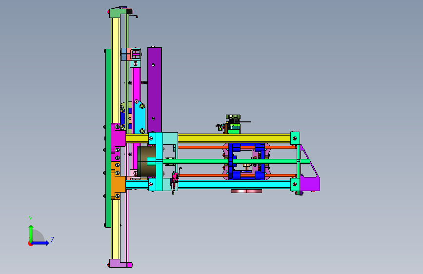This screenshot has width=423, height=274.
Task: Select the light blue link plate with bolts
Action: (x=140, y=117)
